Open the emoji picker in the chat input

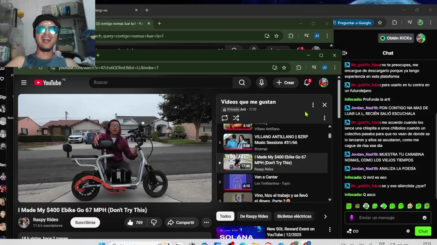click(424, 218)
